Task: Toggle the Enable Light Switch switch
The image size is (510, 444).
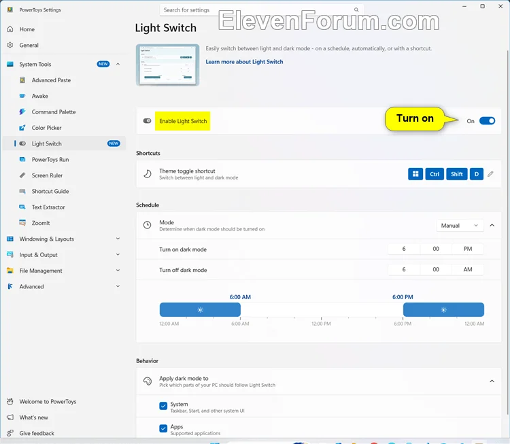Action: (x=488, y=121)
